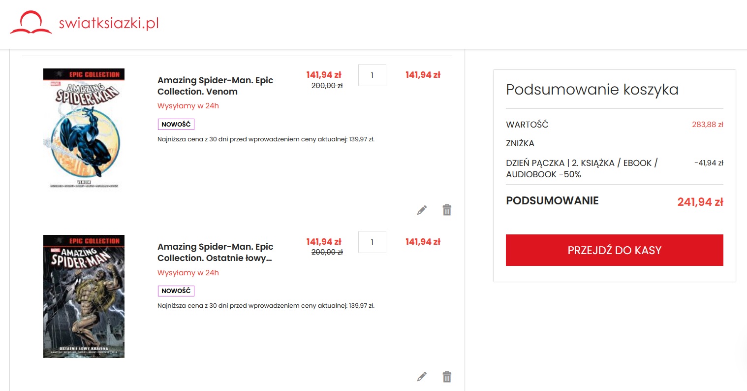Edit the Venom cart item with pencil icon
The width and height of the screenshot is (747, 391).
click(x=422, y=210)
